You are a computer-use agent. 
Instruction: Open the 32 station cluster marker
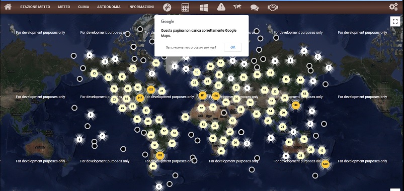(x=212, y=138)
